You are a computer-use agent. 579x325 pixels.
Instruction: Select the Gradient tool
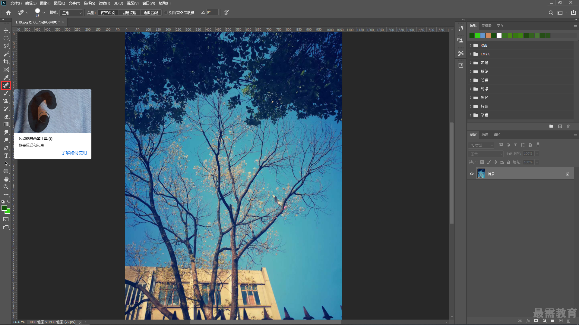6,124
